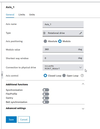Screen dimensions: 100x129
Task: Click the Cancel button
Action: (x=24, y=120)
